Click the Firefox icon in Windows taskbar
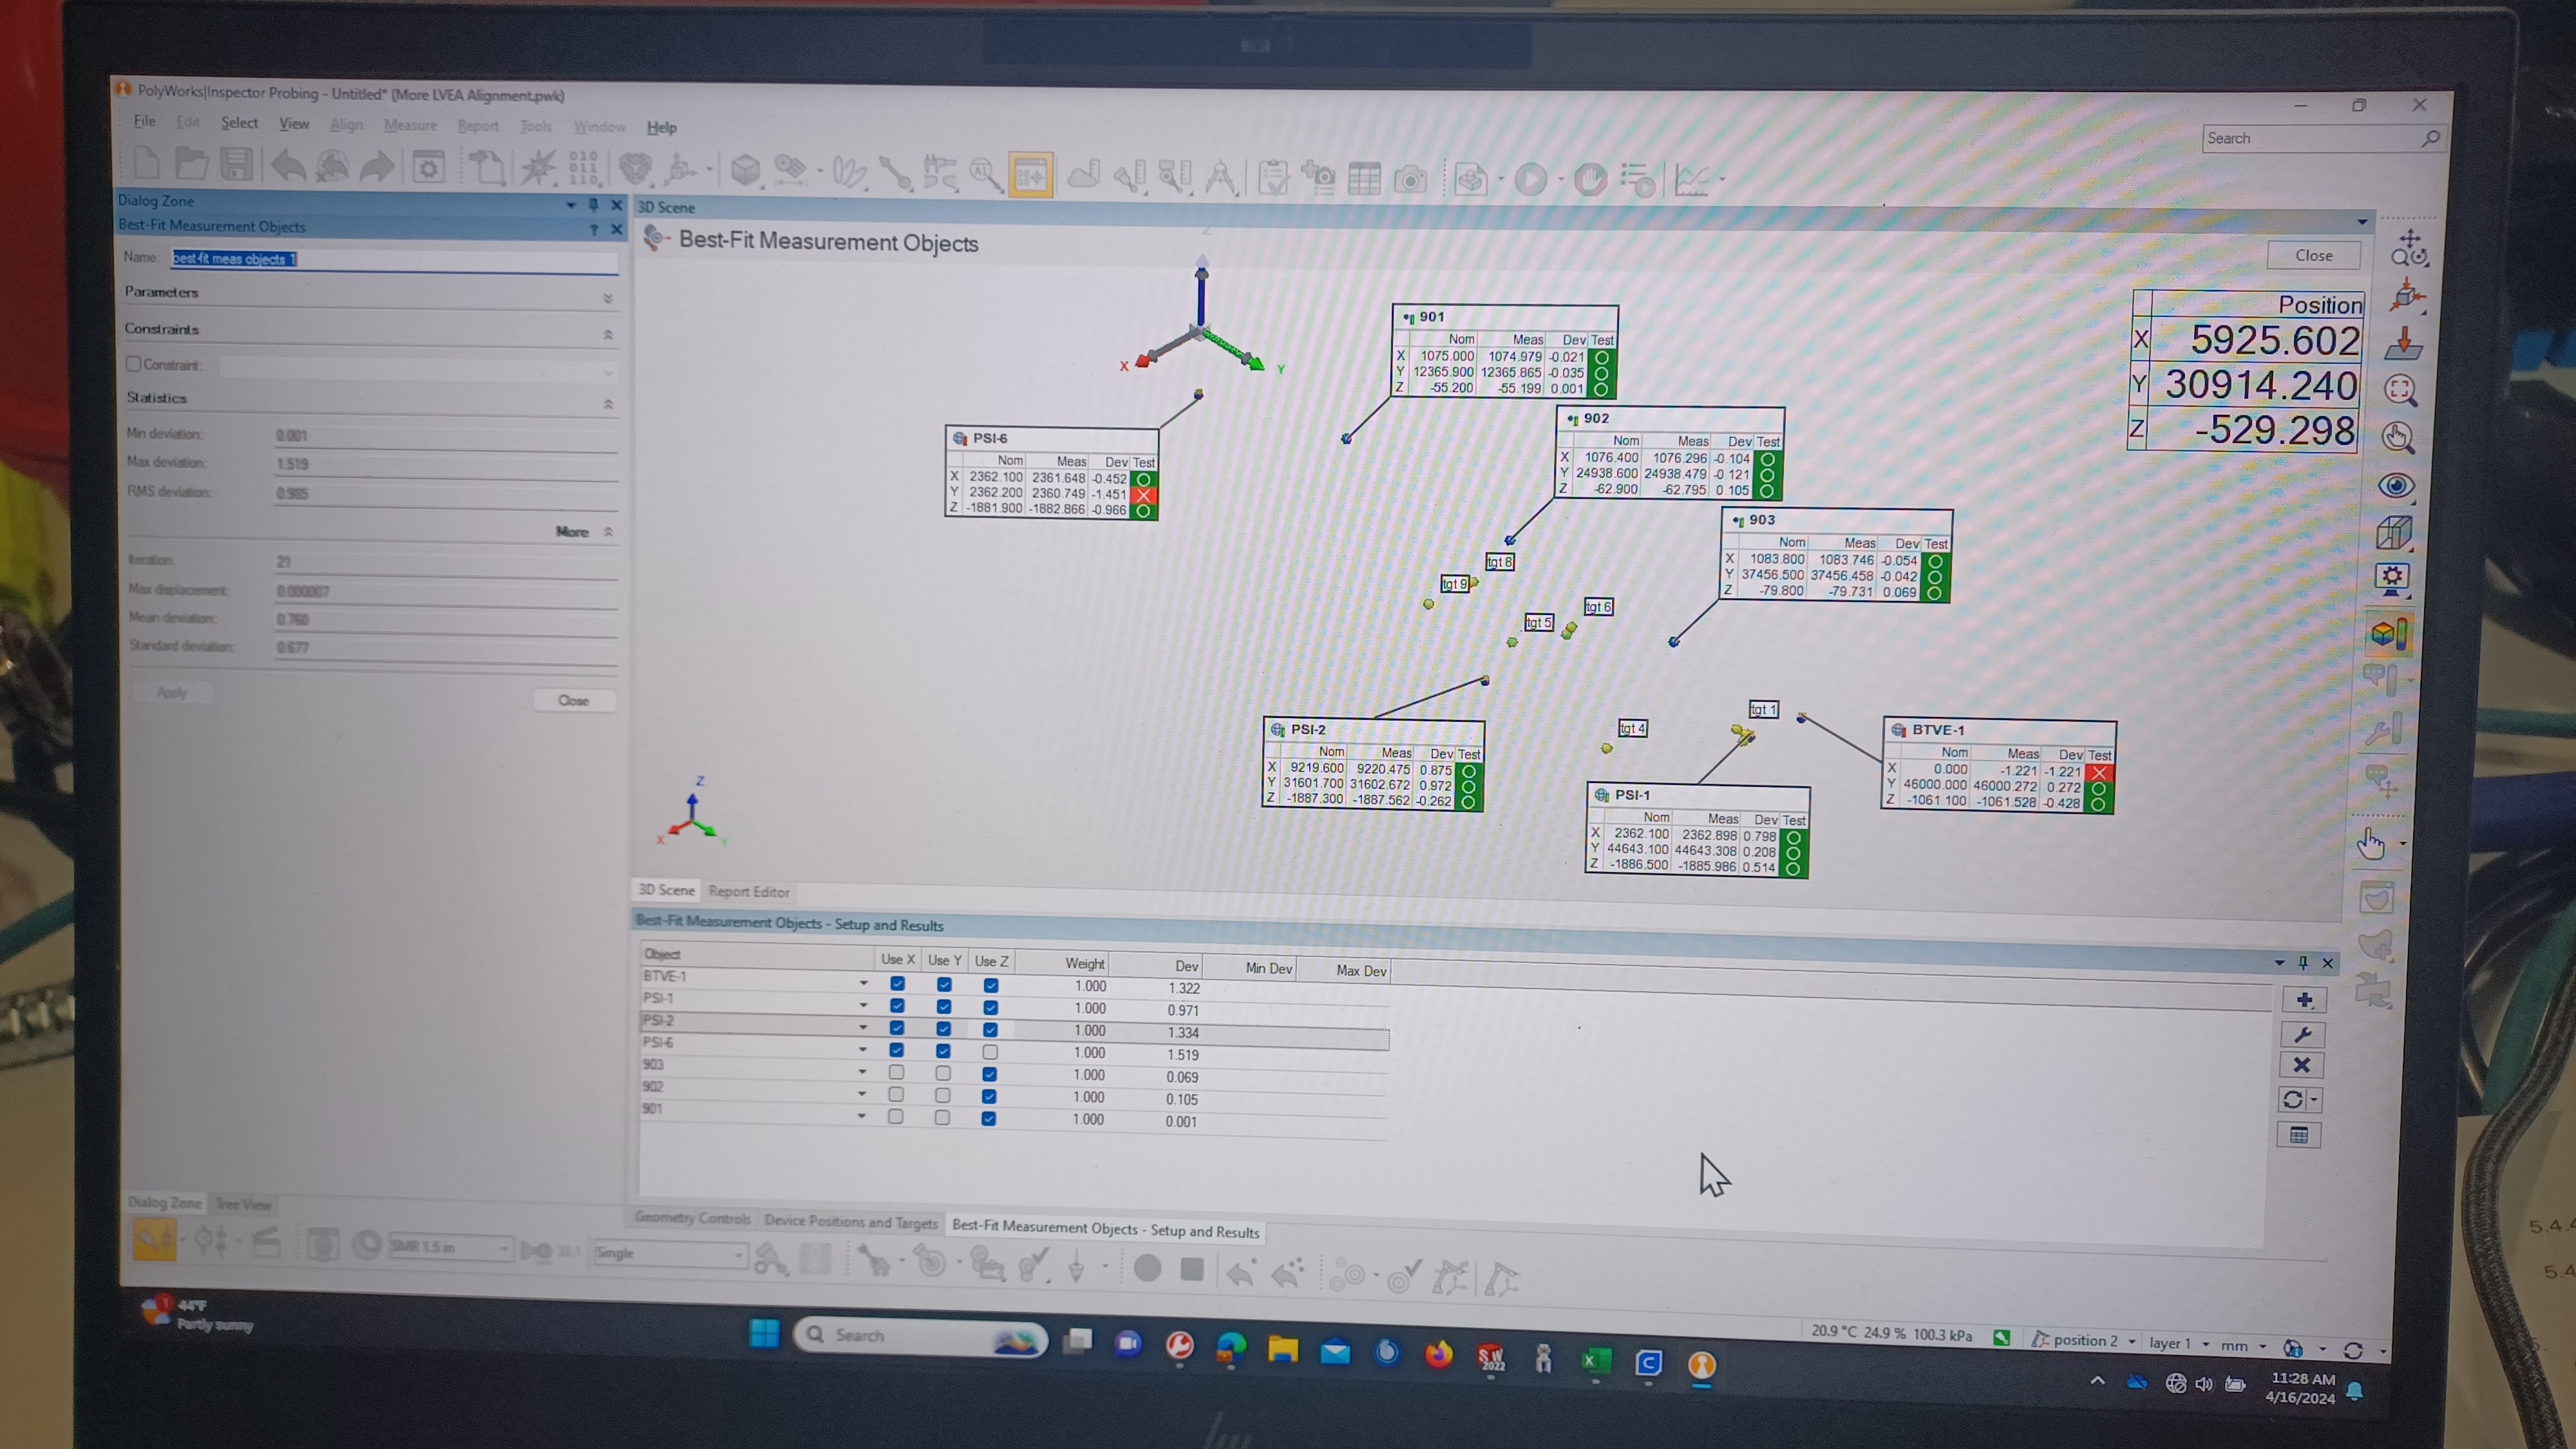The image size is (2576, 1449). pyautogui.click(x=1439, y=1355)
